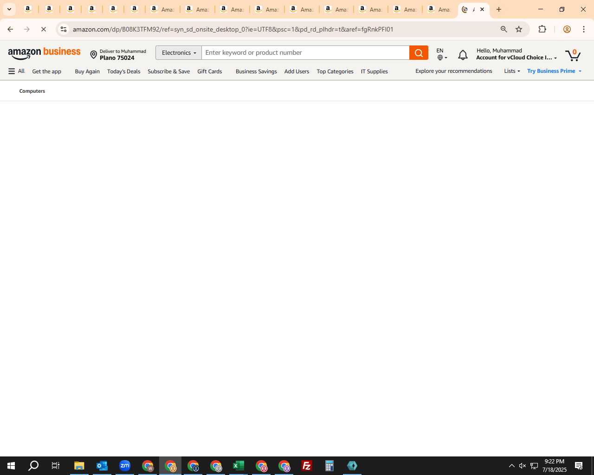Image resolution: width=594 pixels, height=475 pixels.
Task: Expand Try Business Prime dropdown
Action: tap(554, 71)
